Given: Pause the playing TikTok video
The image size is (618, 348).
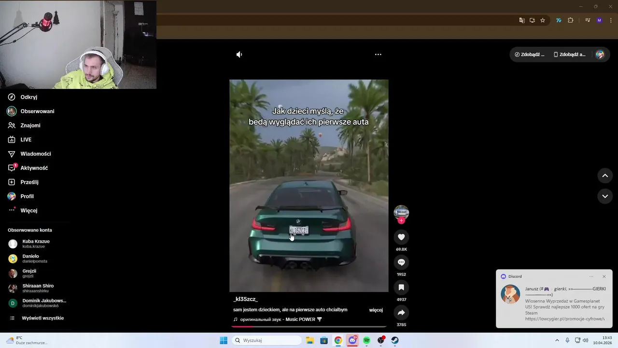Looking at the screenshot, I should pyautogui.click(x=309, y=186).
